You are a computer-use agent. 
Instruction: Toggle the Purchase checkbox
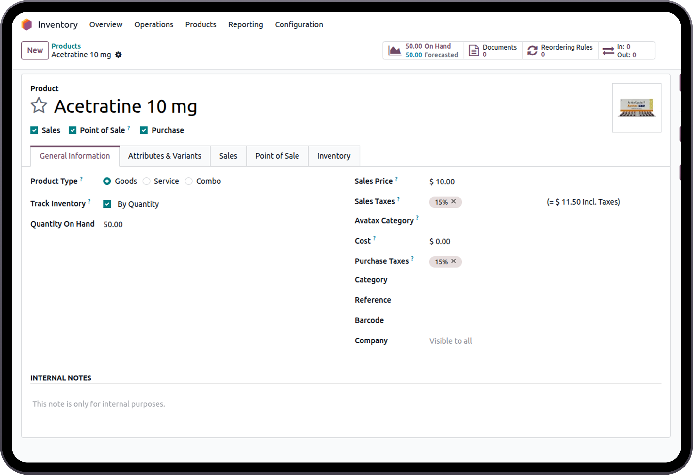(x=144, y=130)
